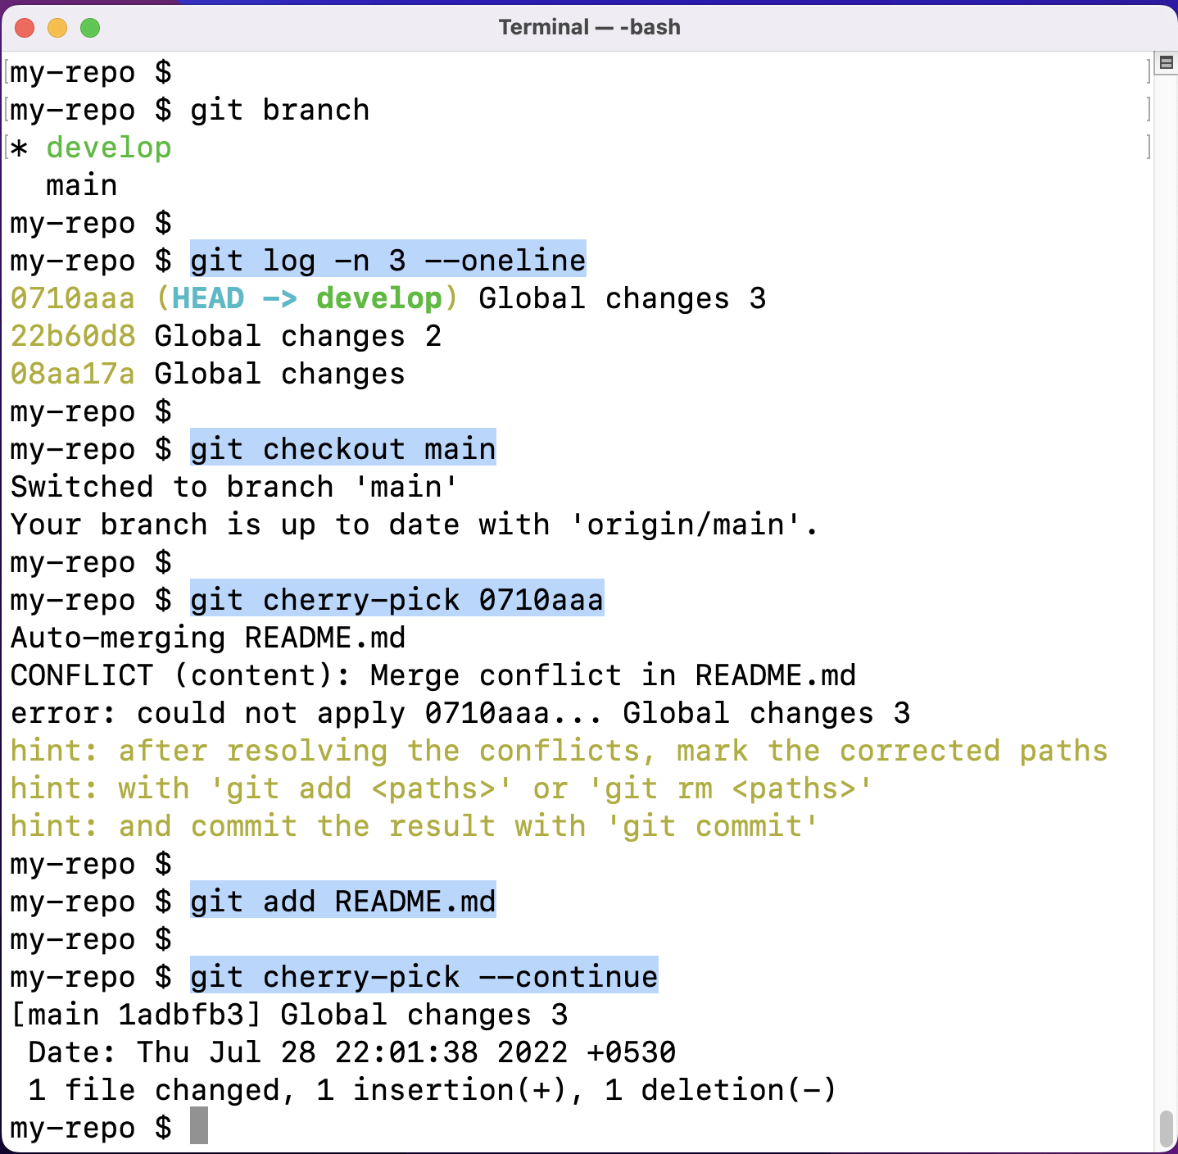Click the 'main' branch listed under develop
This screenshot has width=1178, height=1154.
pyautogui.click(x=82, y=185)
